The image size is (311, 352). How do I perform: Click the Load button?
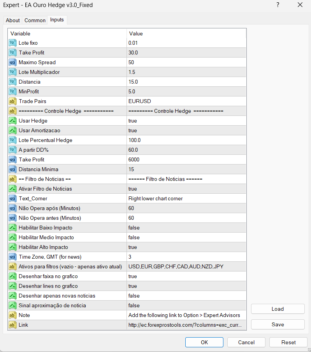pos(278,309)
